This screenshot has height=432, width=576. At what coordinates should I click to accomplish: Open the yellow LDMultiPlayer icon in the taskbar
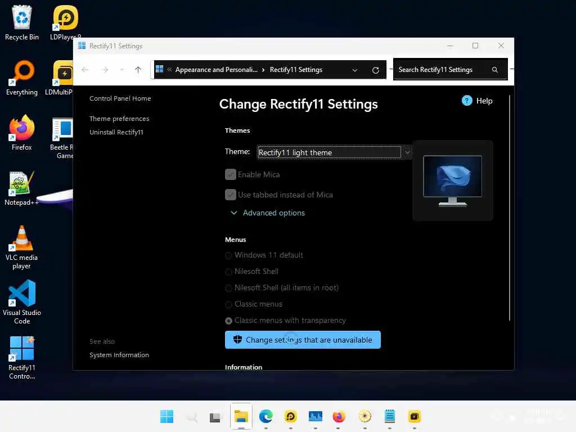pyautogui.click(x=415, y=417)
